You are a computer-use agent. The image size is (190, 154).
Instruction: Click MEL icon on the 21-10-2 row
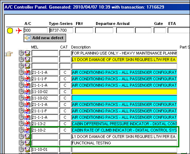click(27, 130)
